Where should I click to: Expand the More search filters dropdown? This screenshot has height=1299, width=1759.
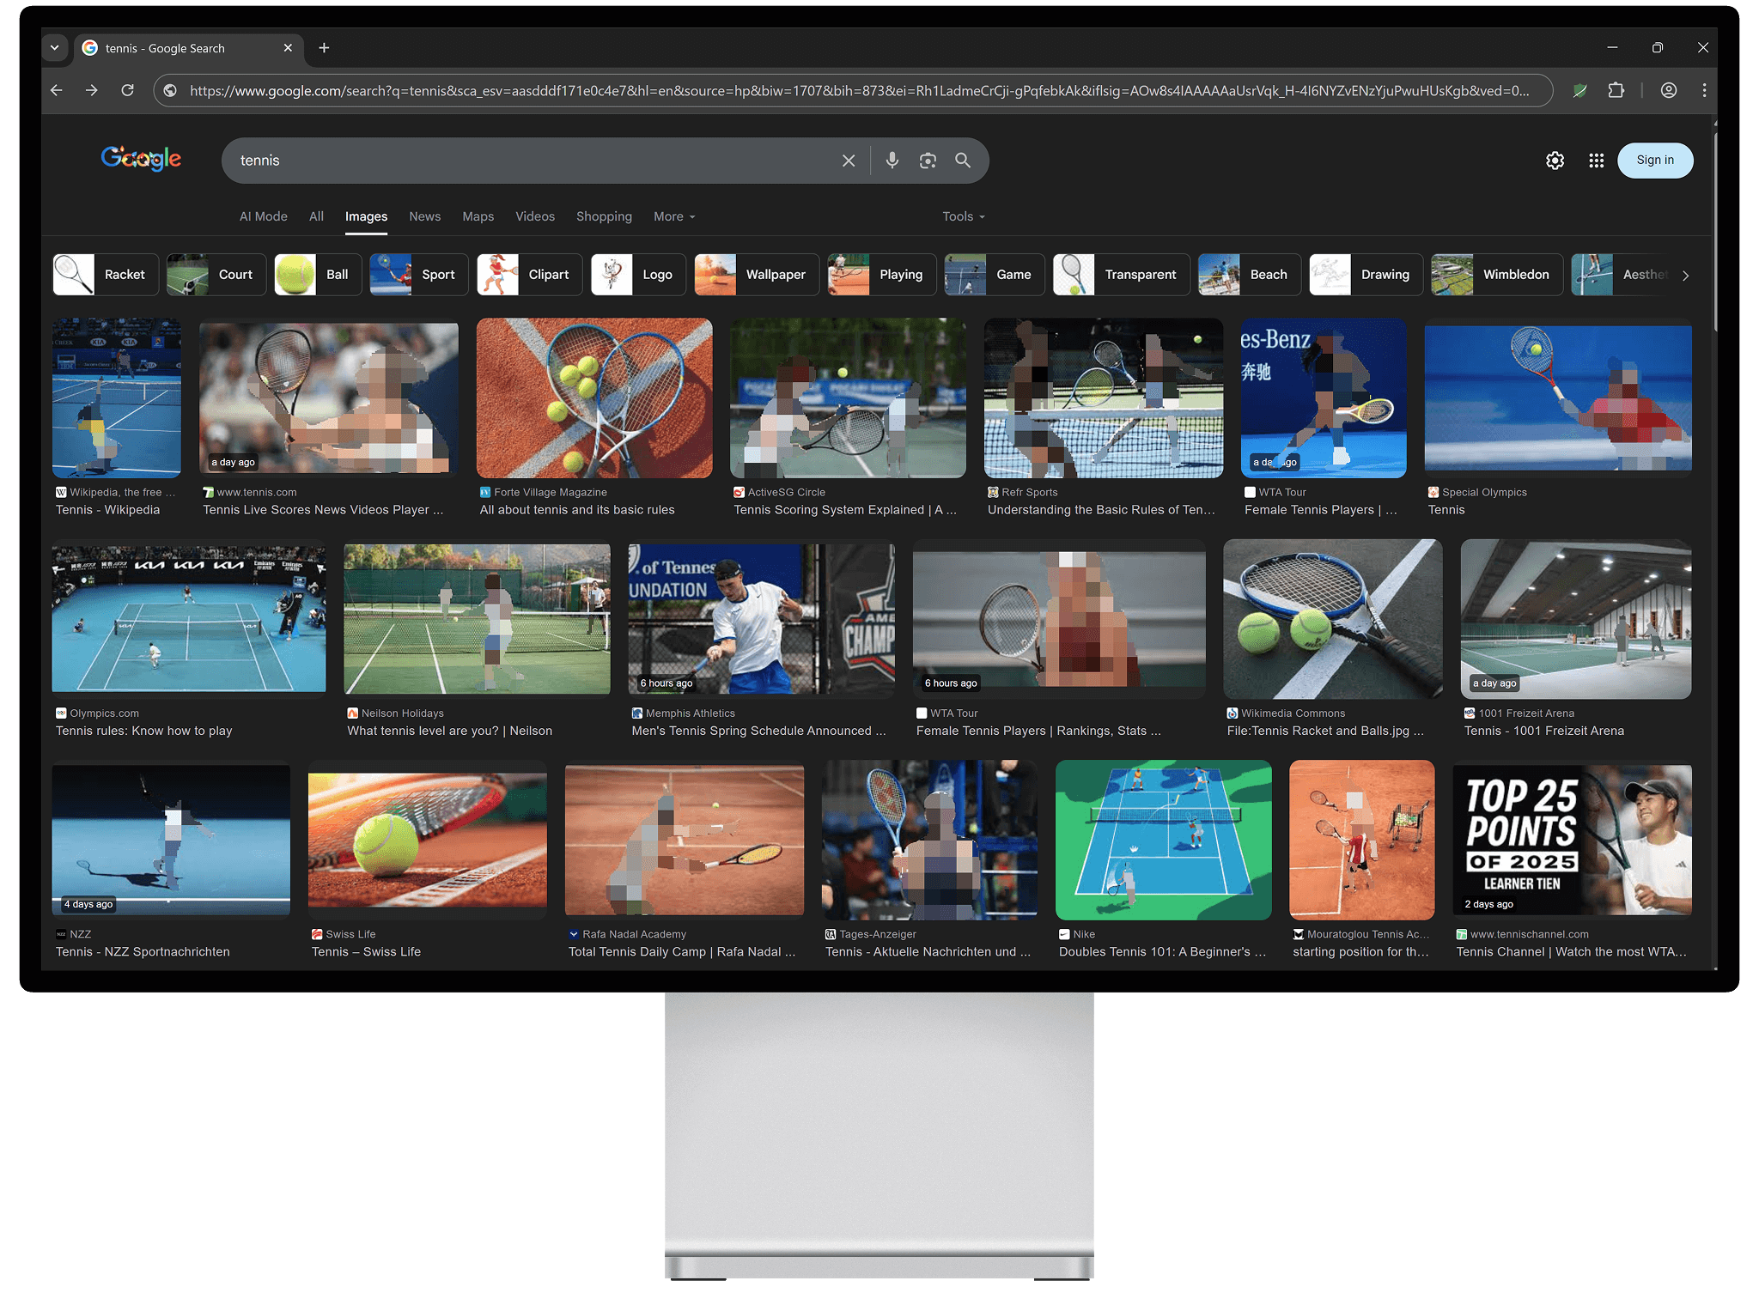(x=674, y=216)
